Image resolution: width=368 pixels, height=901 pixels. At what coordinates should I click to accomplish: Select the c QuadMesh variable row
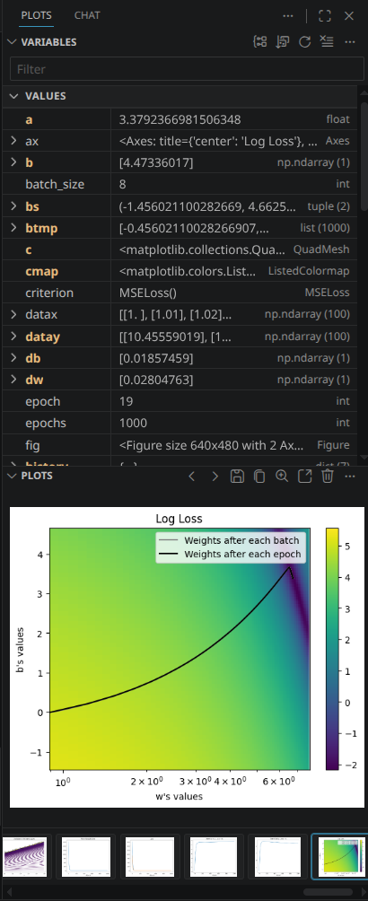point(180,250)
